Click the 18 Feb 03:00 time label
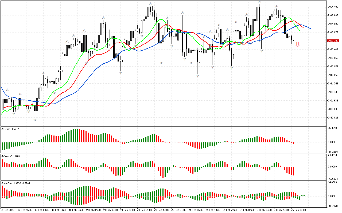Viewport: 342px width, 213px height. [x=42, y=210]
